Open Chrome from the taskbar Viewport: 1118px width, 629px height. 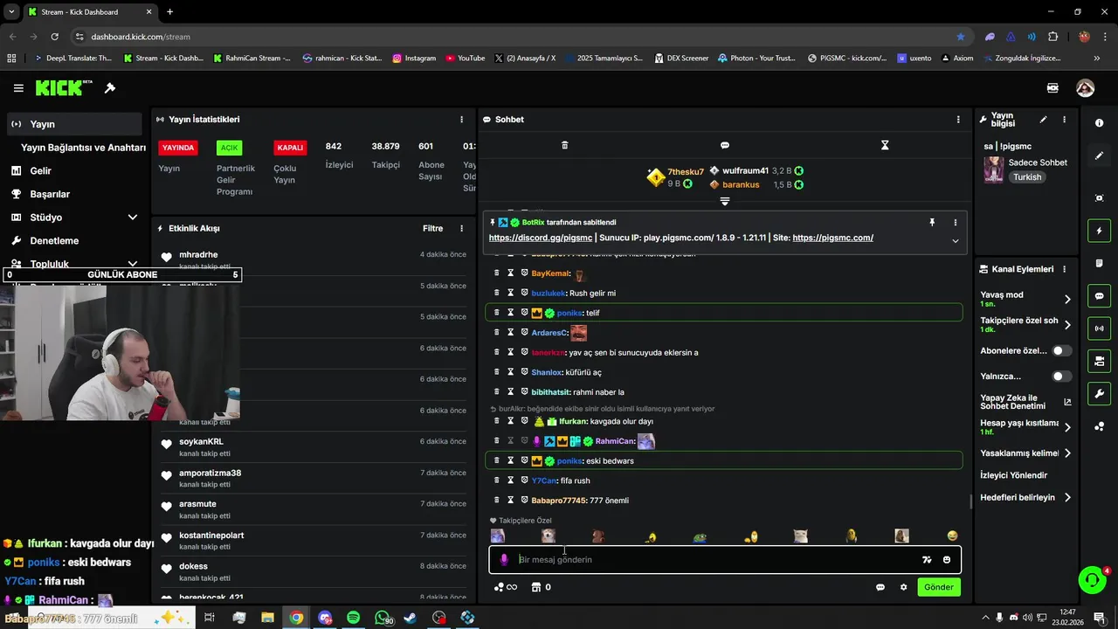click(296, 618)
